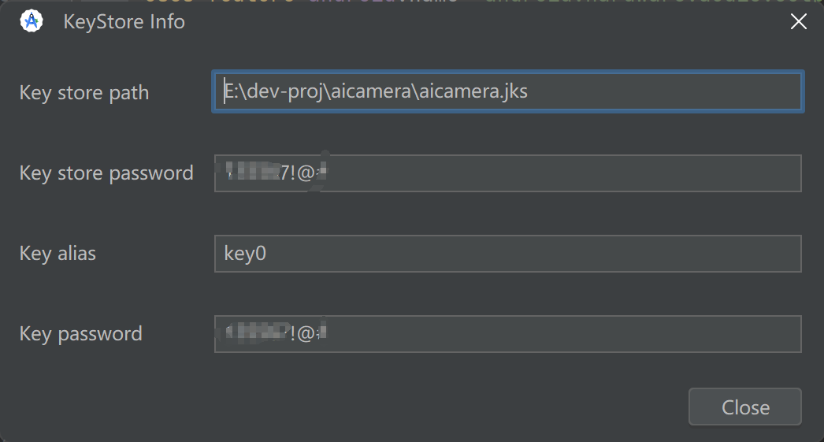Screen dimensions: 824x442
Task: Close the KeyStore Info dialog window with X
Action: [x=798, y=21]
